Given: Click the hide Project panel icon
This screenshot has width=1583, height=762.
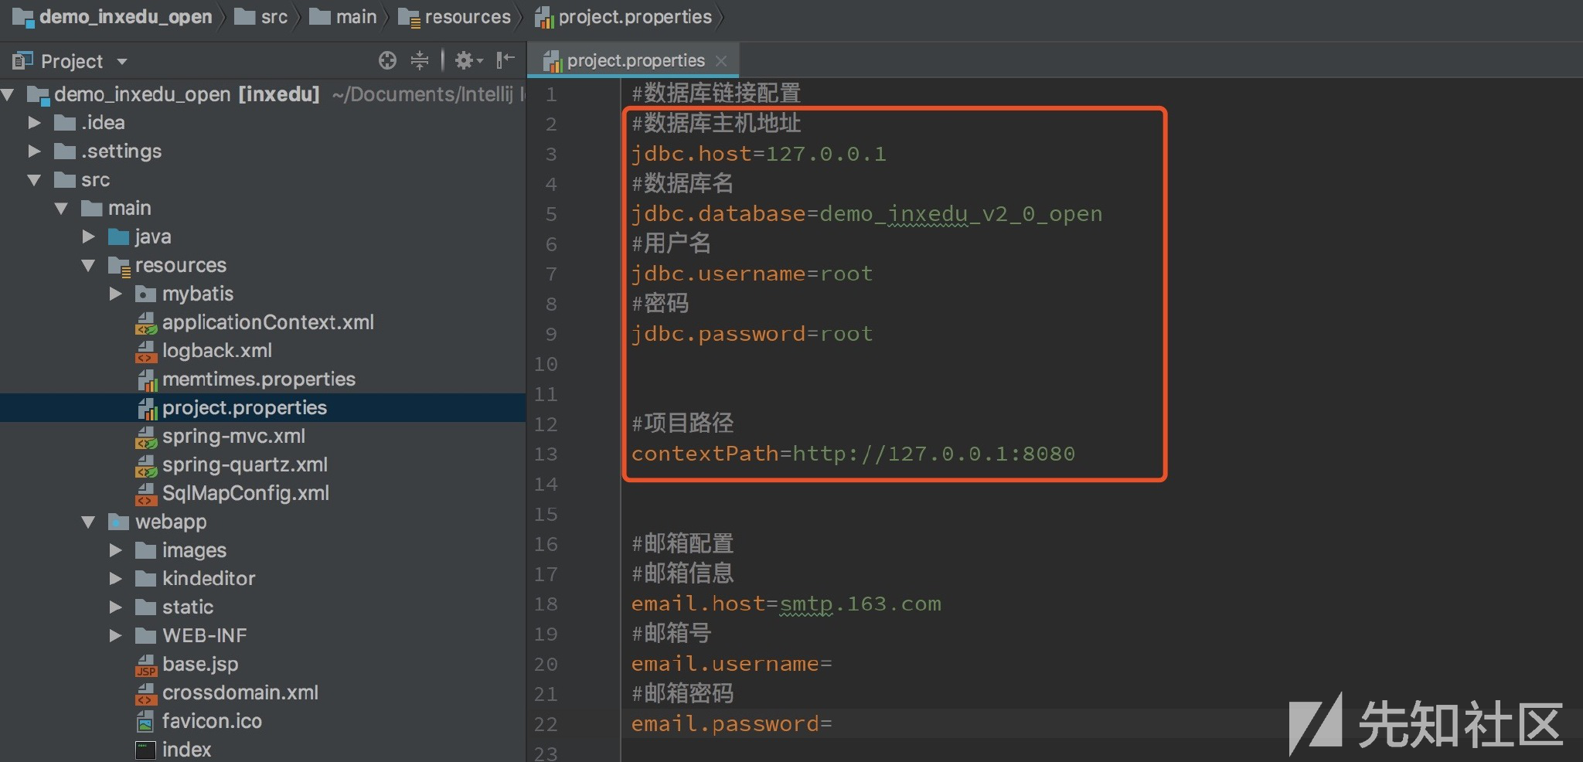Looking at the screenshot, I should 506,60.
